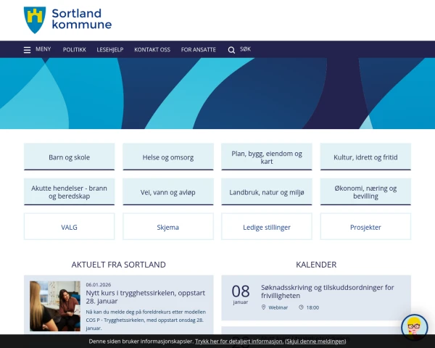The image size is (435, 348).
Task: Click the article summary about foreldrekurs
Action: click(x=146, y=320)
